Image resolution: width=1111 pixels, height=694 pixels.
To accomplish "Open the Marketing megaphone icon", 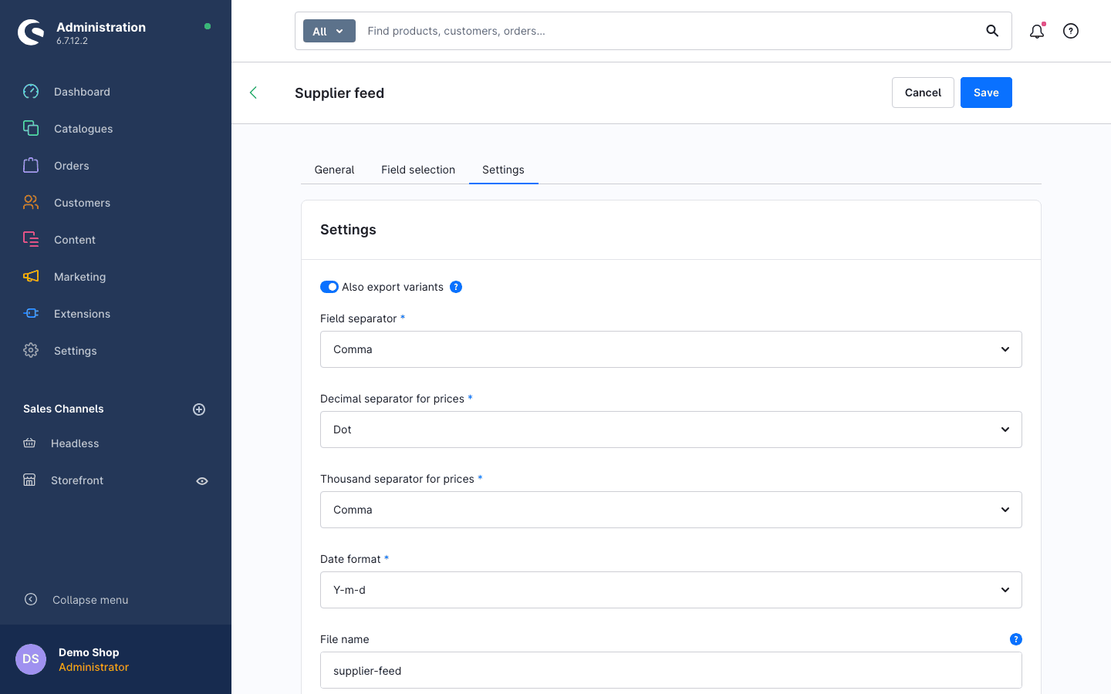I will pos(31,277).
